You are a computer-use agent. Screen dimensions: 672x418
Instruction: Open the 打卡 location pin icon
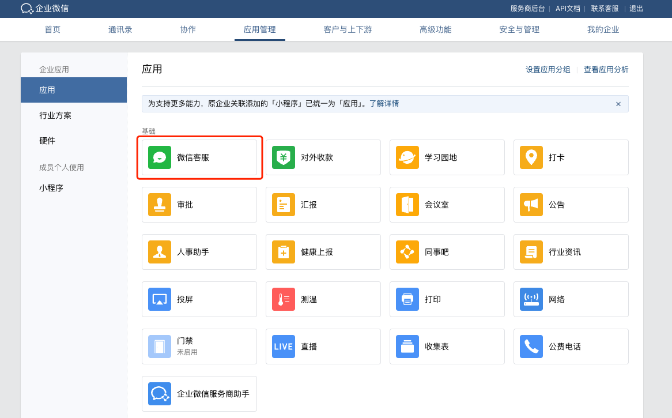click(x=531, y=157)
